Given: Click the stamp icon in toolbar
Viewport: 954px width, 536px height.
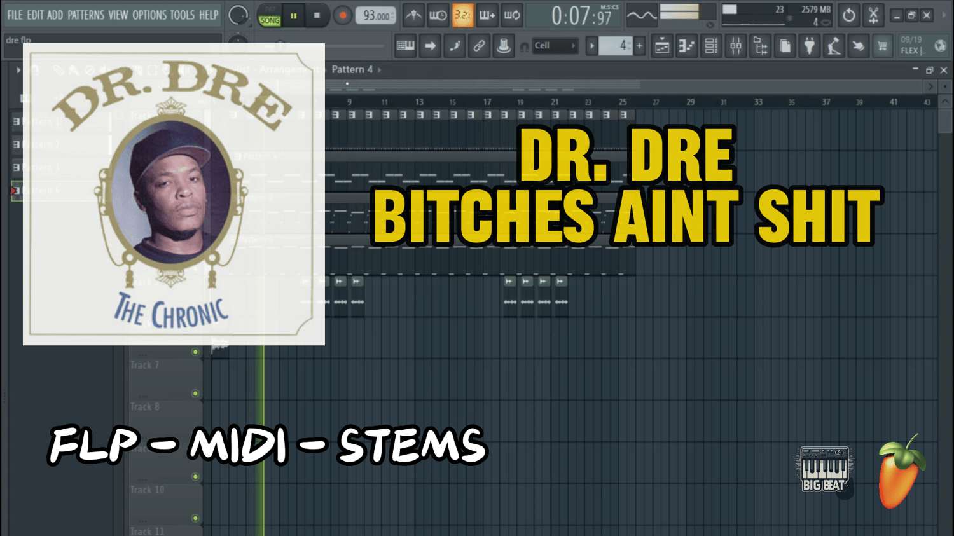Looking at the screenshot, I should pos(503,46).
